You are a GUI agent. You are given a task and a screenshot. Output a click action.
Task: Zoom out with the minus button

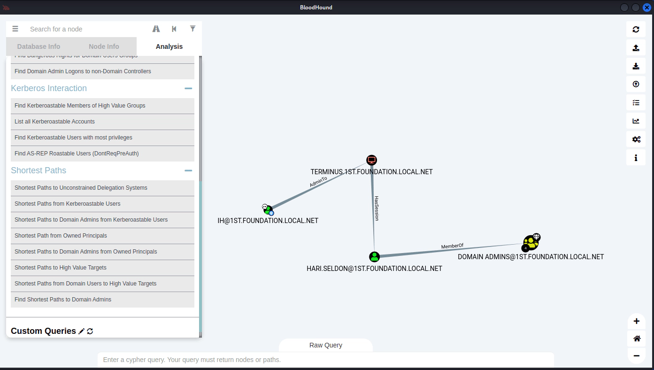(637, 356)
